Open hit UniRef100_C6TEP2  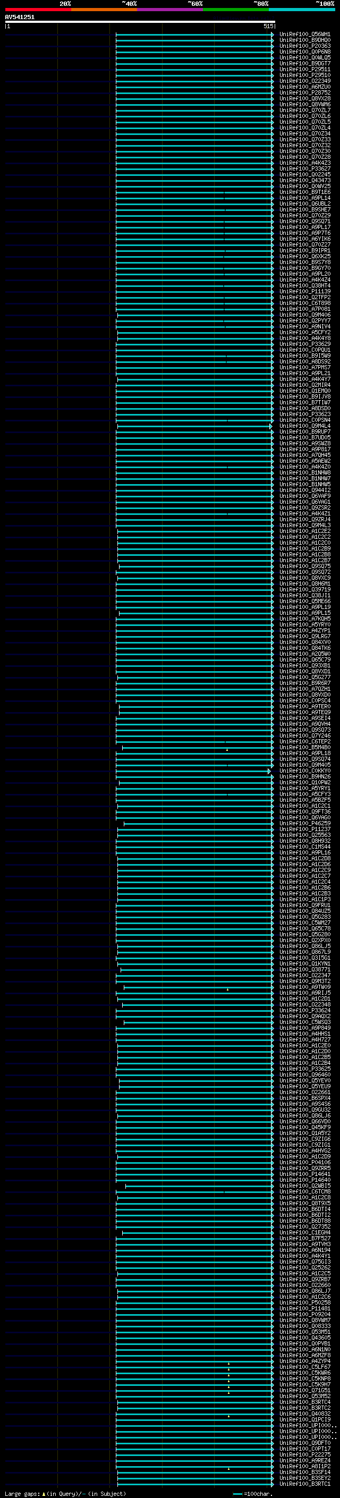point(305,741)
